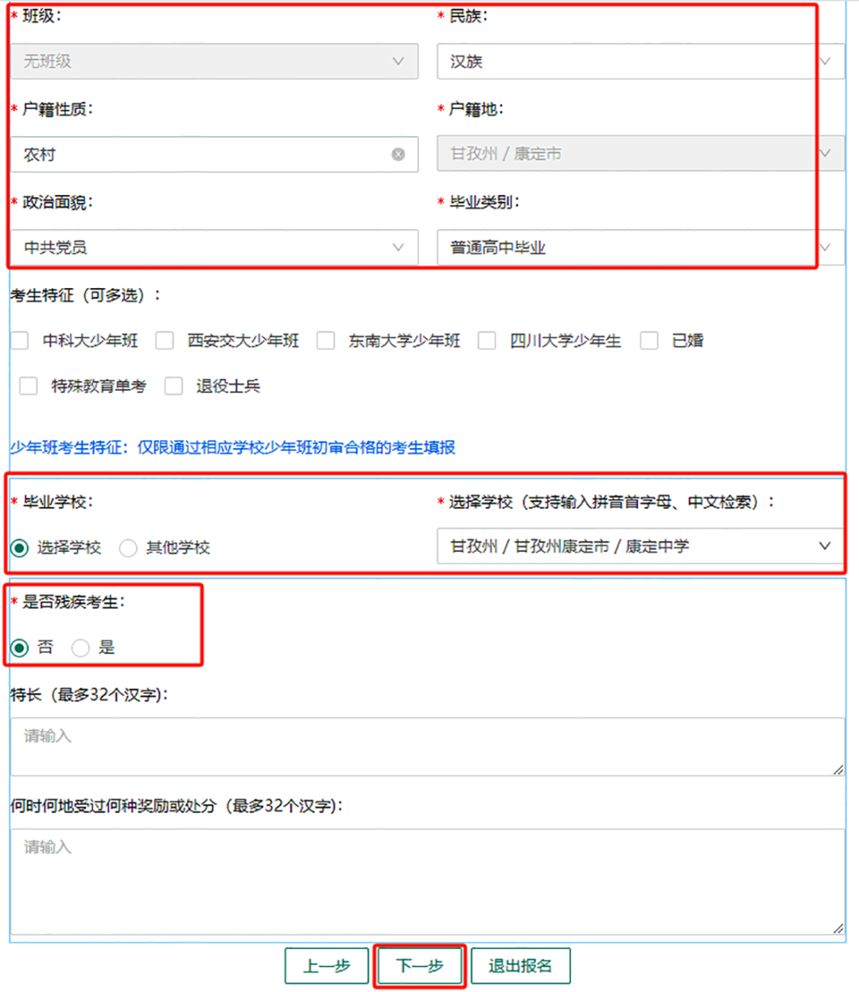The width and height of the screenshot is (859, 992).
Task: Check the 退役士兵 checkbox
Action: 173,386
